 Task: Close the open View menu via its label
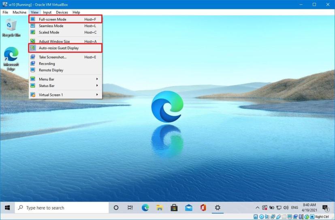34,13
